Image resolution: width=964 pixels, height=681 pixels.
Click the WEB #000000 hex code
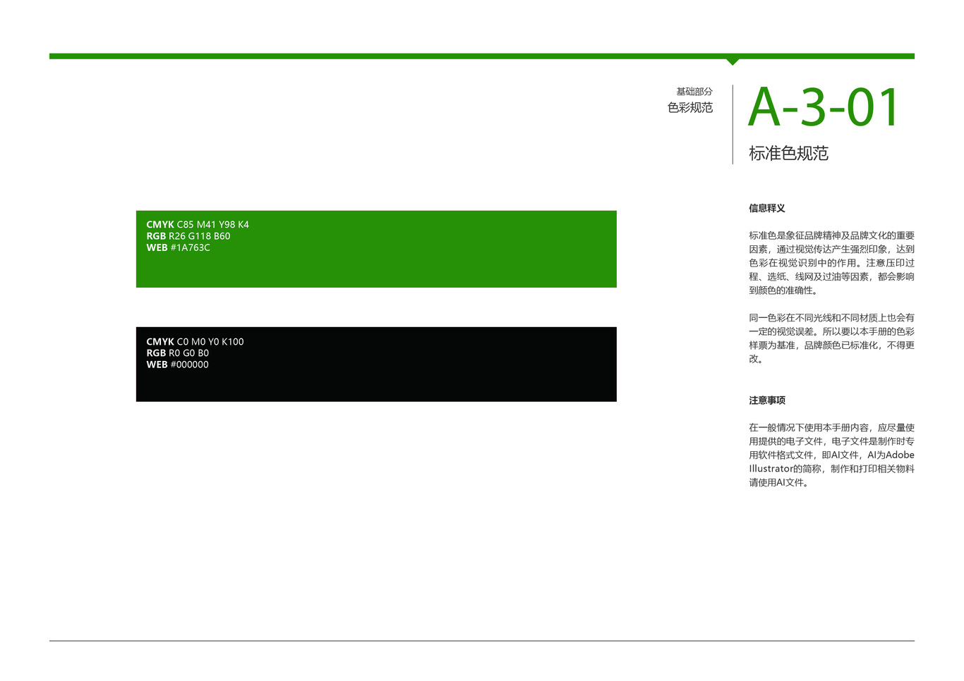pyautogui.click(x=178, y=364)
